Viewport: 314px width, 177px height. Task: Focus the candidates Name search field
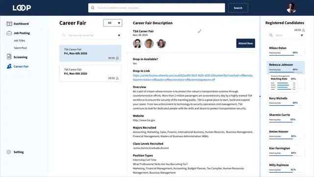287,35
